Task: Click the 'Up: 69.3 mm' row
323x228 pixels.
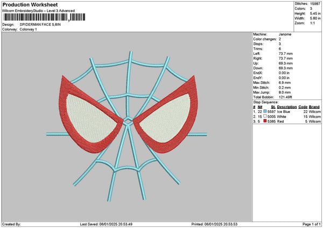Action: [273, 63]
